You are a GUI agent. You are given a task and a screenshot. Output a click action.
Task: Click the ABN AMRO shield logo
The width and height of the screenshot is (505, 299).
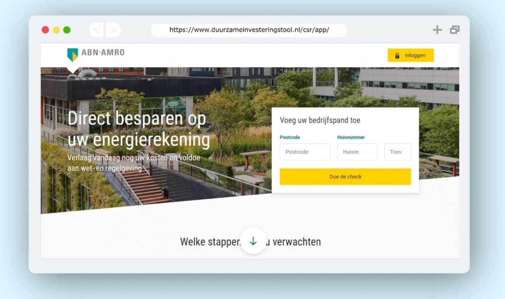click(73, 55)
